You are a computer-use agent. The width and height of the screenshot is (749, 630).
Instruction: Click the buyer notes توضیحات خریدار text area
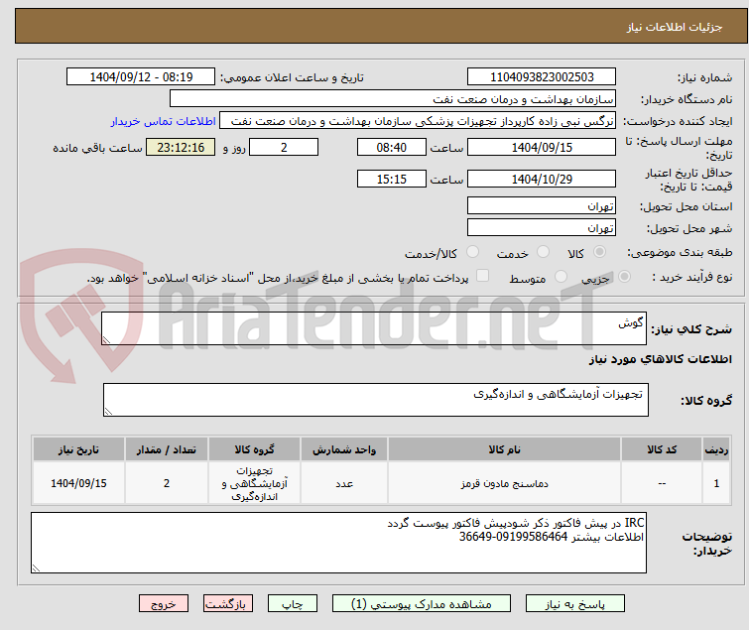(338, 543)
